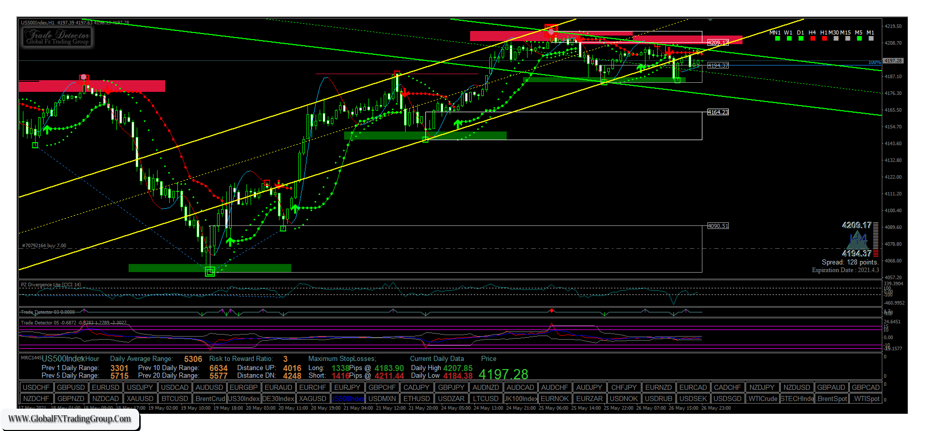This screenshot has width=925, height=431.
Task: Select the BTCUSD symbol button
Action: pyautogui.click(x=174, y=399)
